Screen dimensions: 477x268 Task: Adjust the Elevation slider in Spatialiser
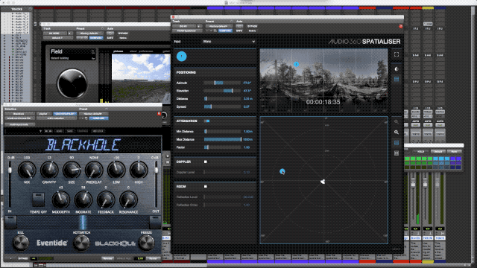point(222,91)
